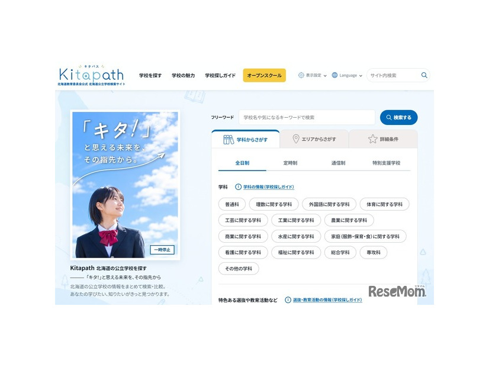Toggle 農業に関する学科 chip
Image resolution: width=489 pixels, height=367 pixels.
coord(349,220)
